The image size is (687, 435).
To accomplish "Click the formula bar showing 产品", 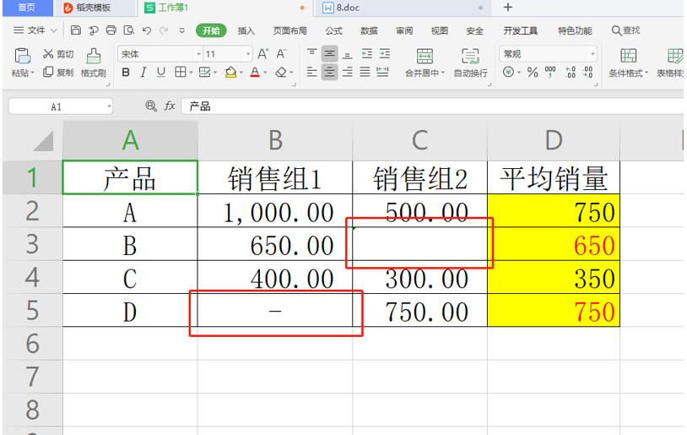I will [431, 106].
